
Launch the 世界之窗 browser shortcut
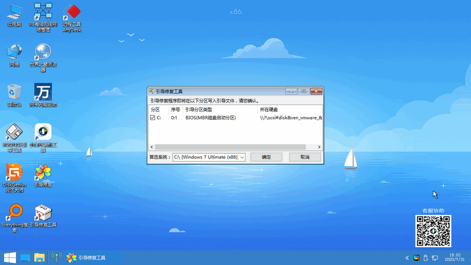pos(43,52)
